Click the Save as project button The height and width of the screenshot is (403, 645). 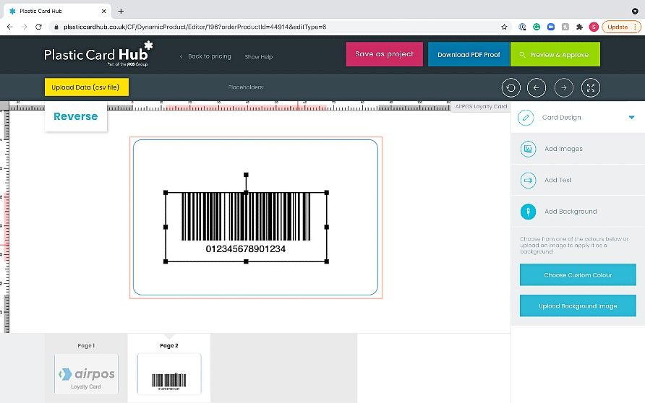pyautogui.click(x=384, y=54)
